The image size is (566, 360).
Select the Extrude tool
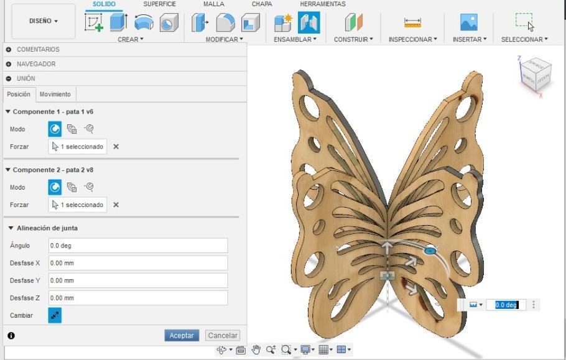pyautogui.click(x=118, y=22)
